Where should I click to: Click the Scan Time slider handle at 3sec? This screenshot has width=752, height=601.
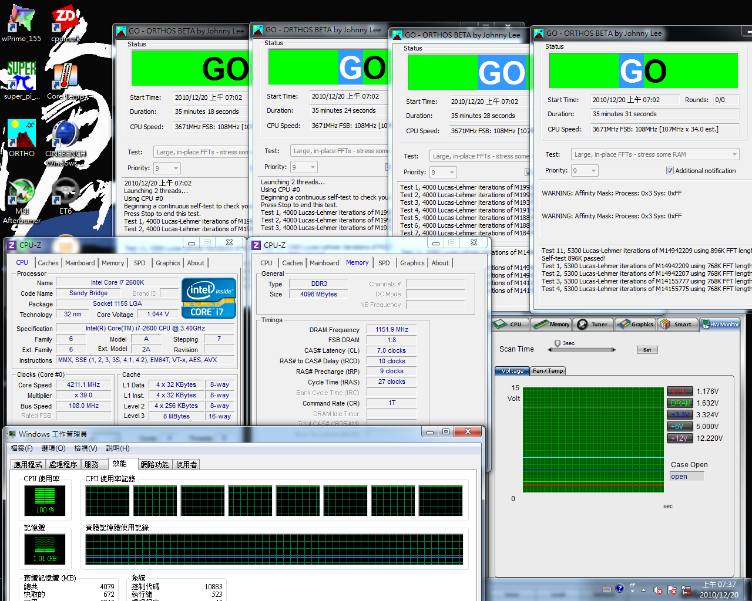[x=558, y=343]
